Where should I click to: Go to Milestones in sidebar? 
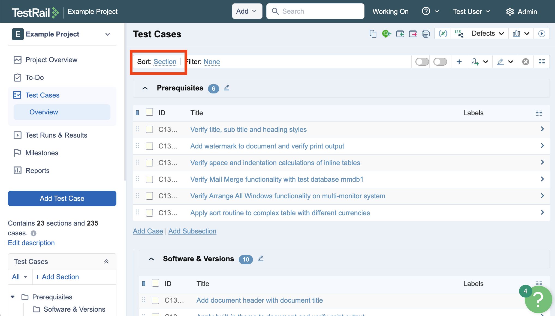click(42, 153)
